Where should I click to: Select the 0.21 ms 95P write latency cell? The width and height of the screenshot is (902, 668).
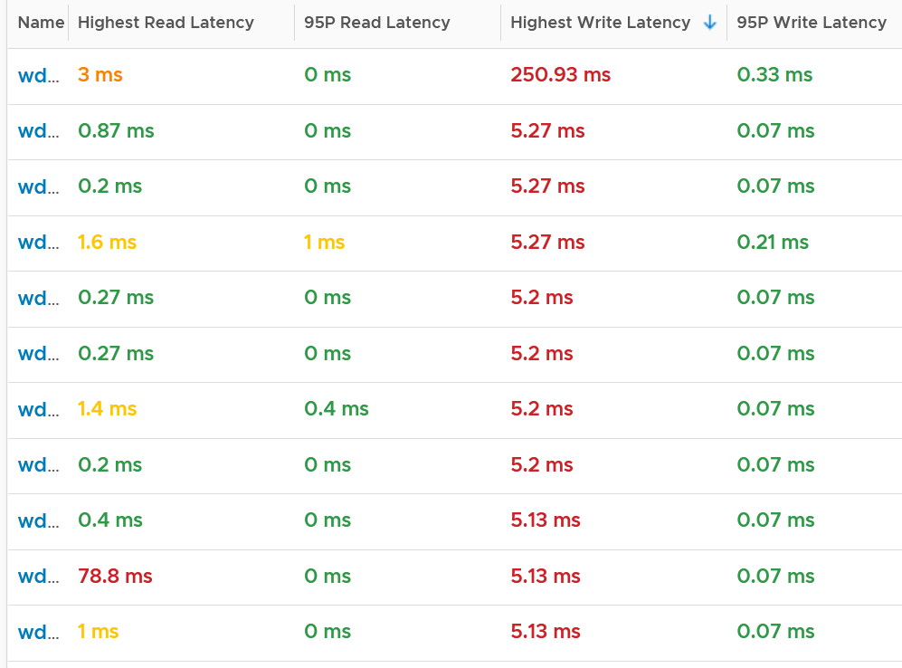click(x=773, y=243)
